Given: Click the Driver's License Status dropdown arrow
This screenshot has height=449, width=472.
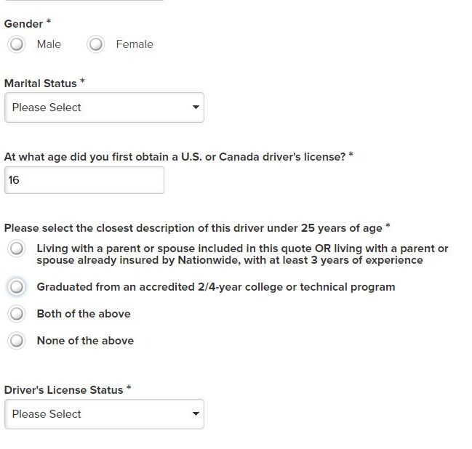Looking at the screenshot, I should pos(196,414).
